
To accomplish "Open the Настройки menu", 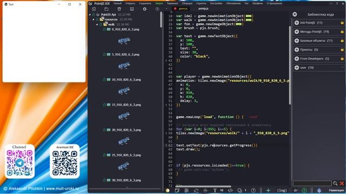I will click(x=216, y=3).
